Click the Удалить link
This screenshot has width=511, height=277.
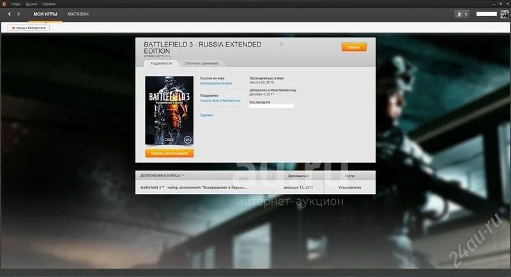206,116
